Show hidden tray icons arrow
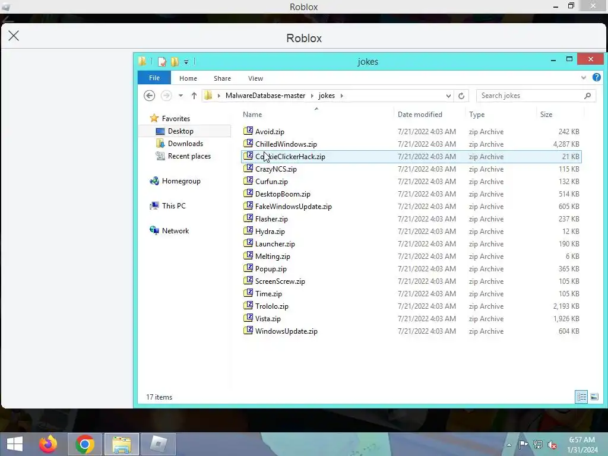This screenshot has height=456, width=608. 509,445
